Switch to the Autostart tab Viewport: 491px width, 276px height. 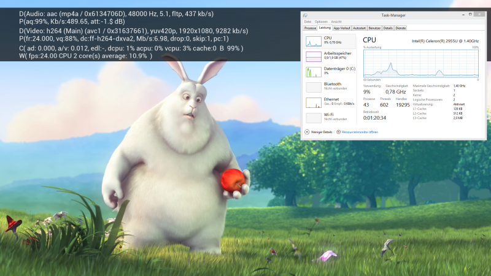coord(359,28)
